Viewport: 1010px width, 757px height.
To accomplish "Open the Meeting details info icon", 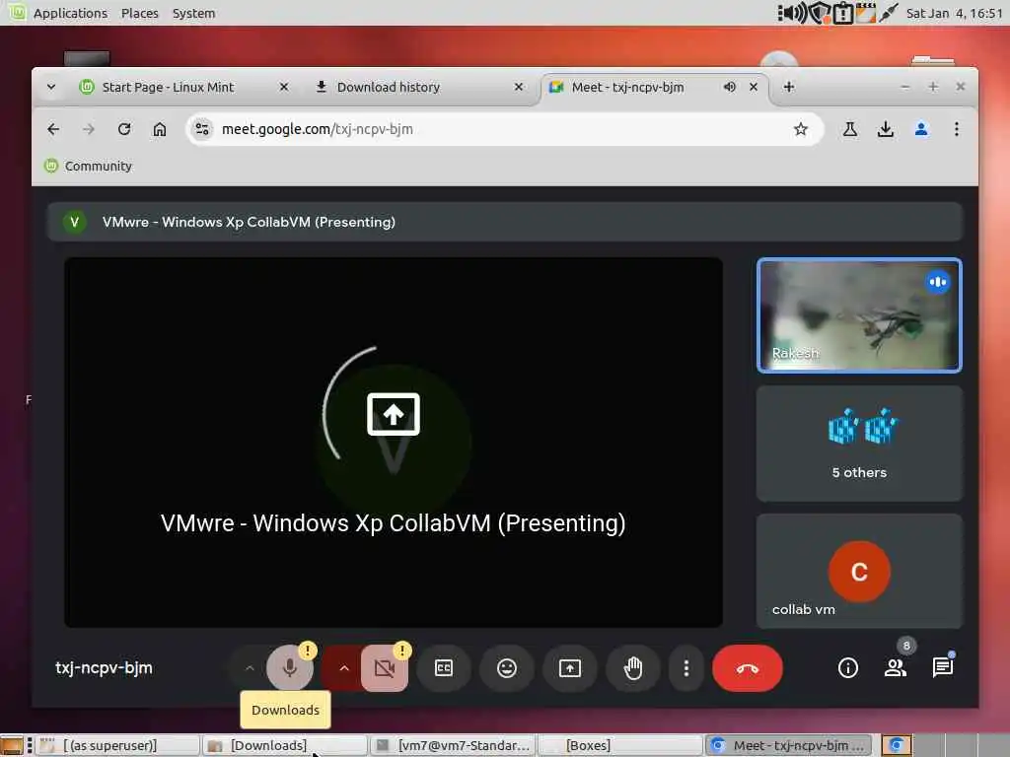I will [x=847, y=668].
